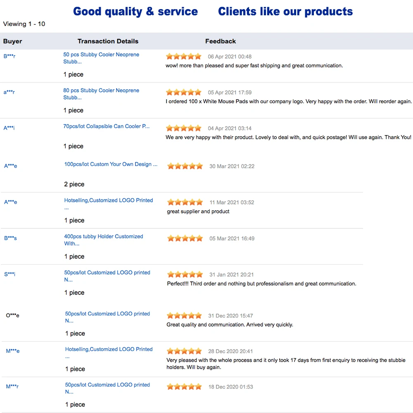The width and height of the screenshot is (413, 413).
Task: Click the star rating dated 06 Apr 2021
Action: [183, 57]
